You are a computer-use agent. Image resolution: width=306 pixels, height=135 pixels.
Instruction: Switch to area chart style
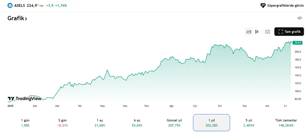tap(249, 32)
